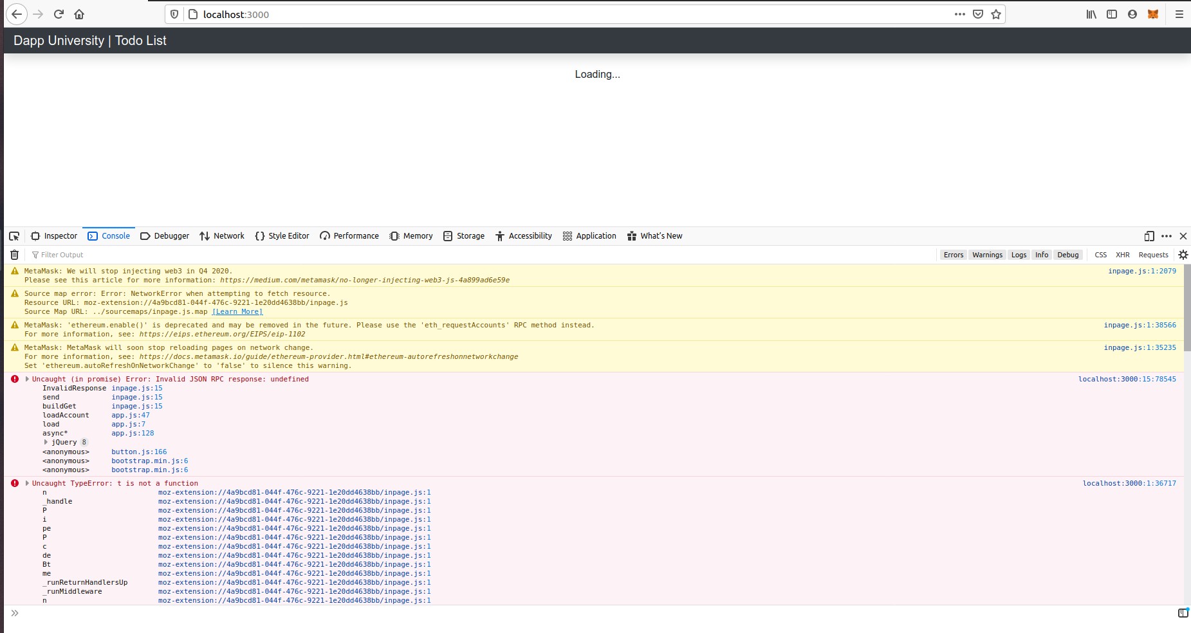
Task: Open the devtools settings gear
Action: pyautogui.click(x=1182, y=255)
